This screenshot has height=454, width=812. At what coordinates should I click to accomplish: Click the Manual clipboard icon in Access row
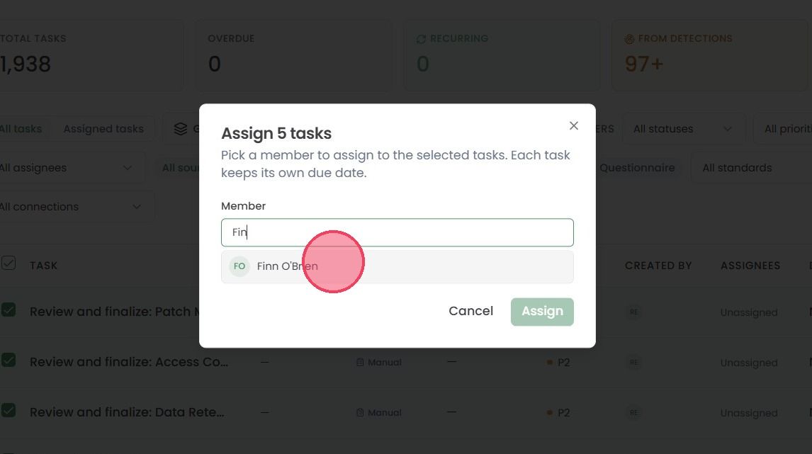pyautogui.click(x=360, y=363)
